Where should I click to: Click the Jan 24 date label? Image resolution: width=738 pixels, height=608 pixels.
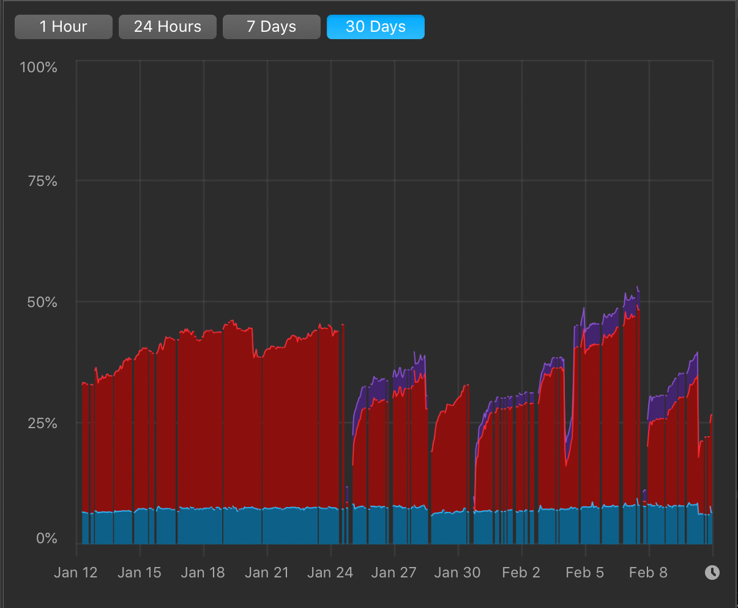click(330, 573)
